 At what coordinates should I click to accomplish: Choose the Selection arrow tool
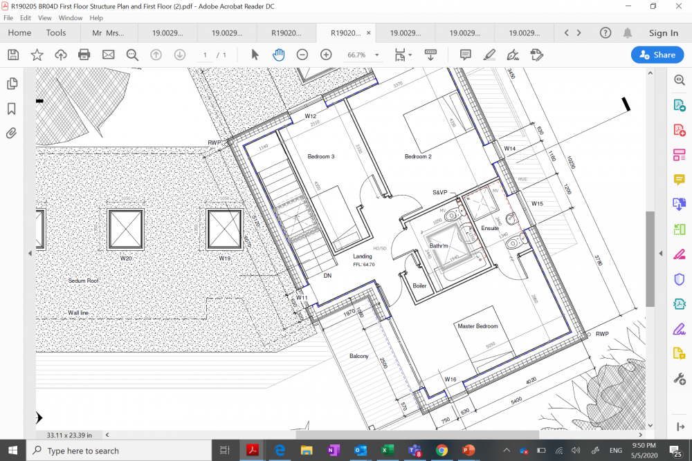click(x=255, y=55)
